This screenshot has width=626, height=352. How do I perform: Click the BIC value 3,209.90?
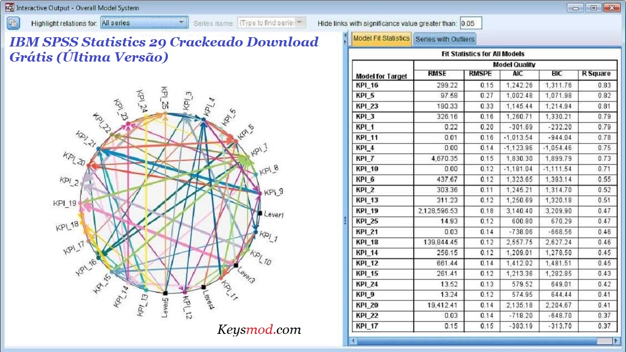tap(559, 211)
